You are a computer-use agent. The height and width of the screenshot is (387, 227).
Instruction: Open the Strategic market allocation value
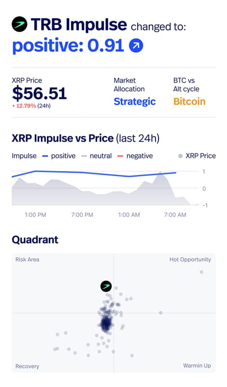tap(135, 101)
